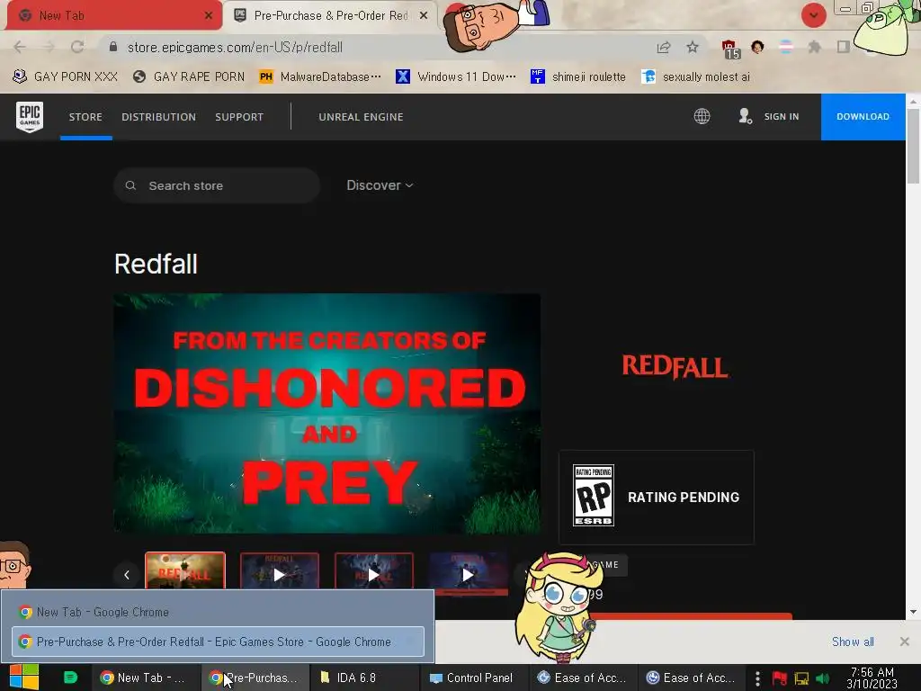Close the New Tab browser tab
The image size is (921, 691).
click(x=209, y=16)
